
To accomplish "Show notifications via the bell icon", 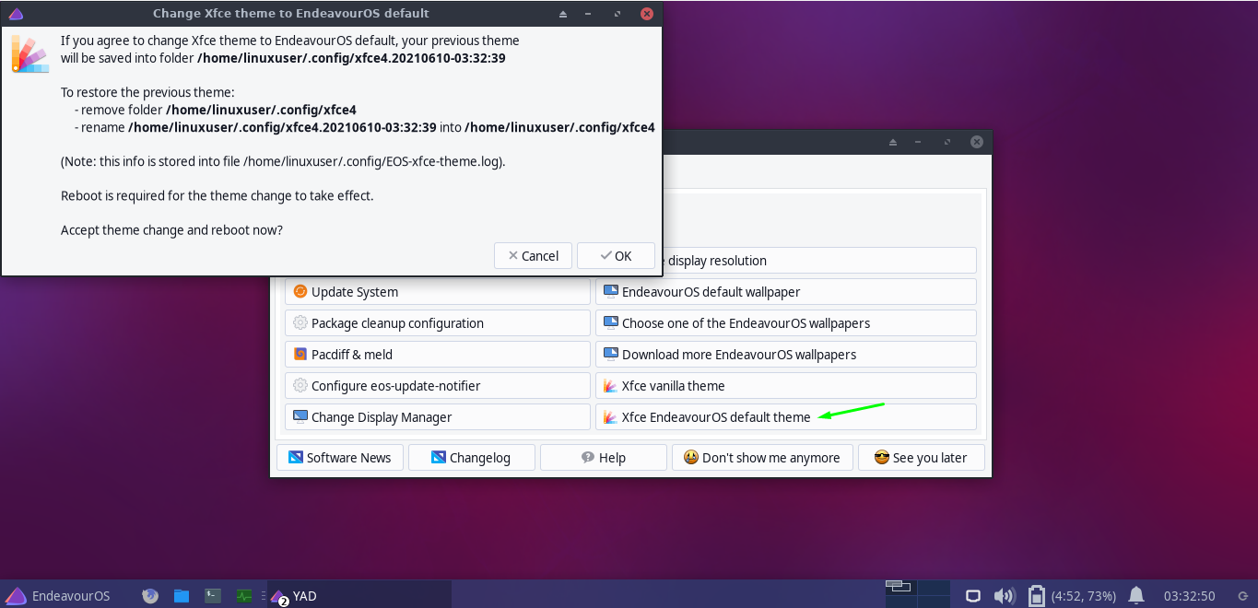I will pos(1136,595).
